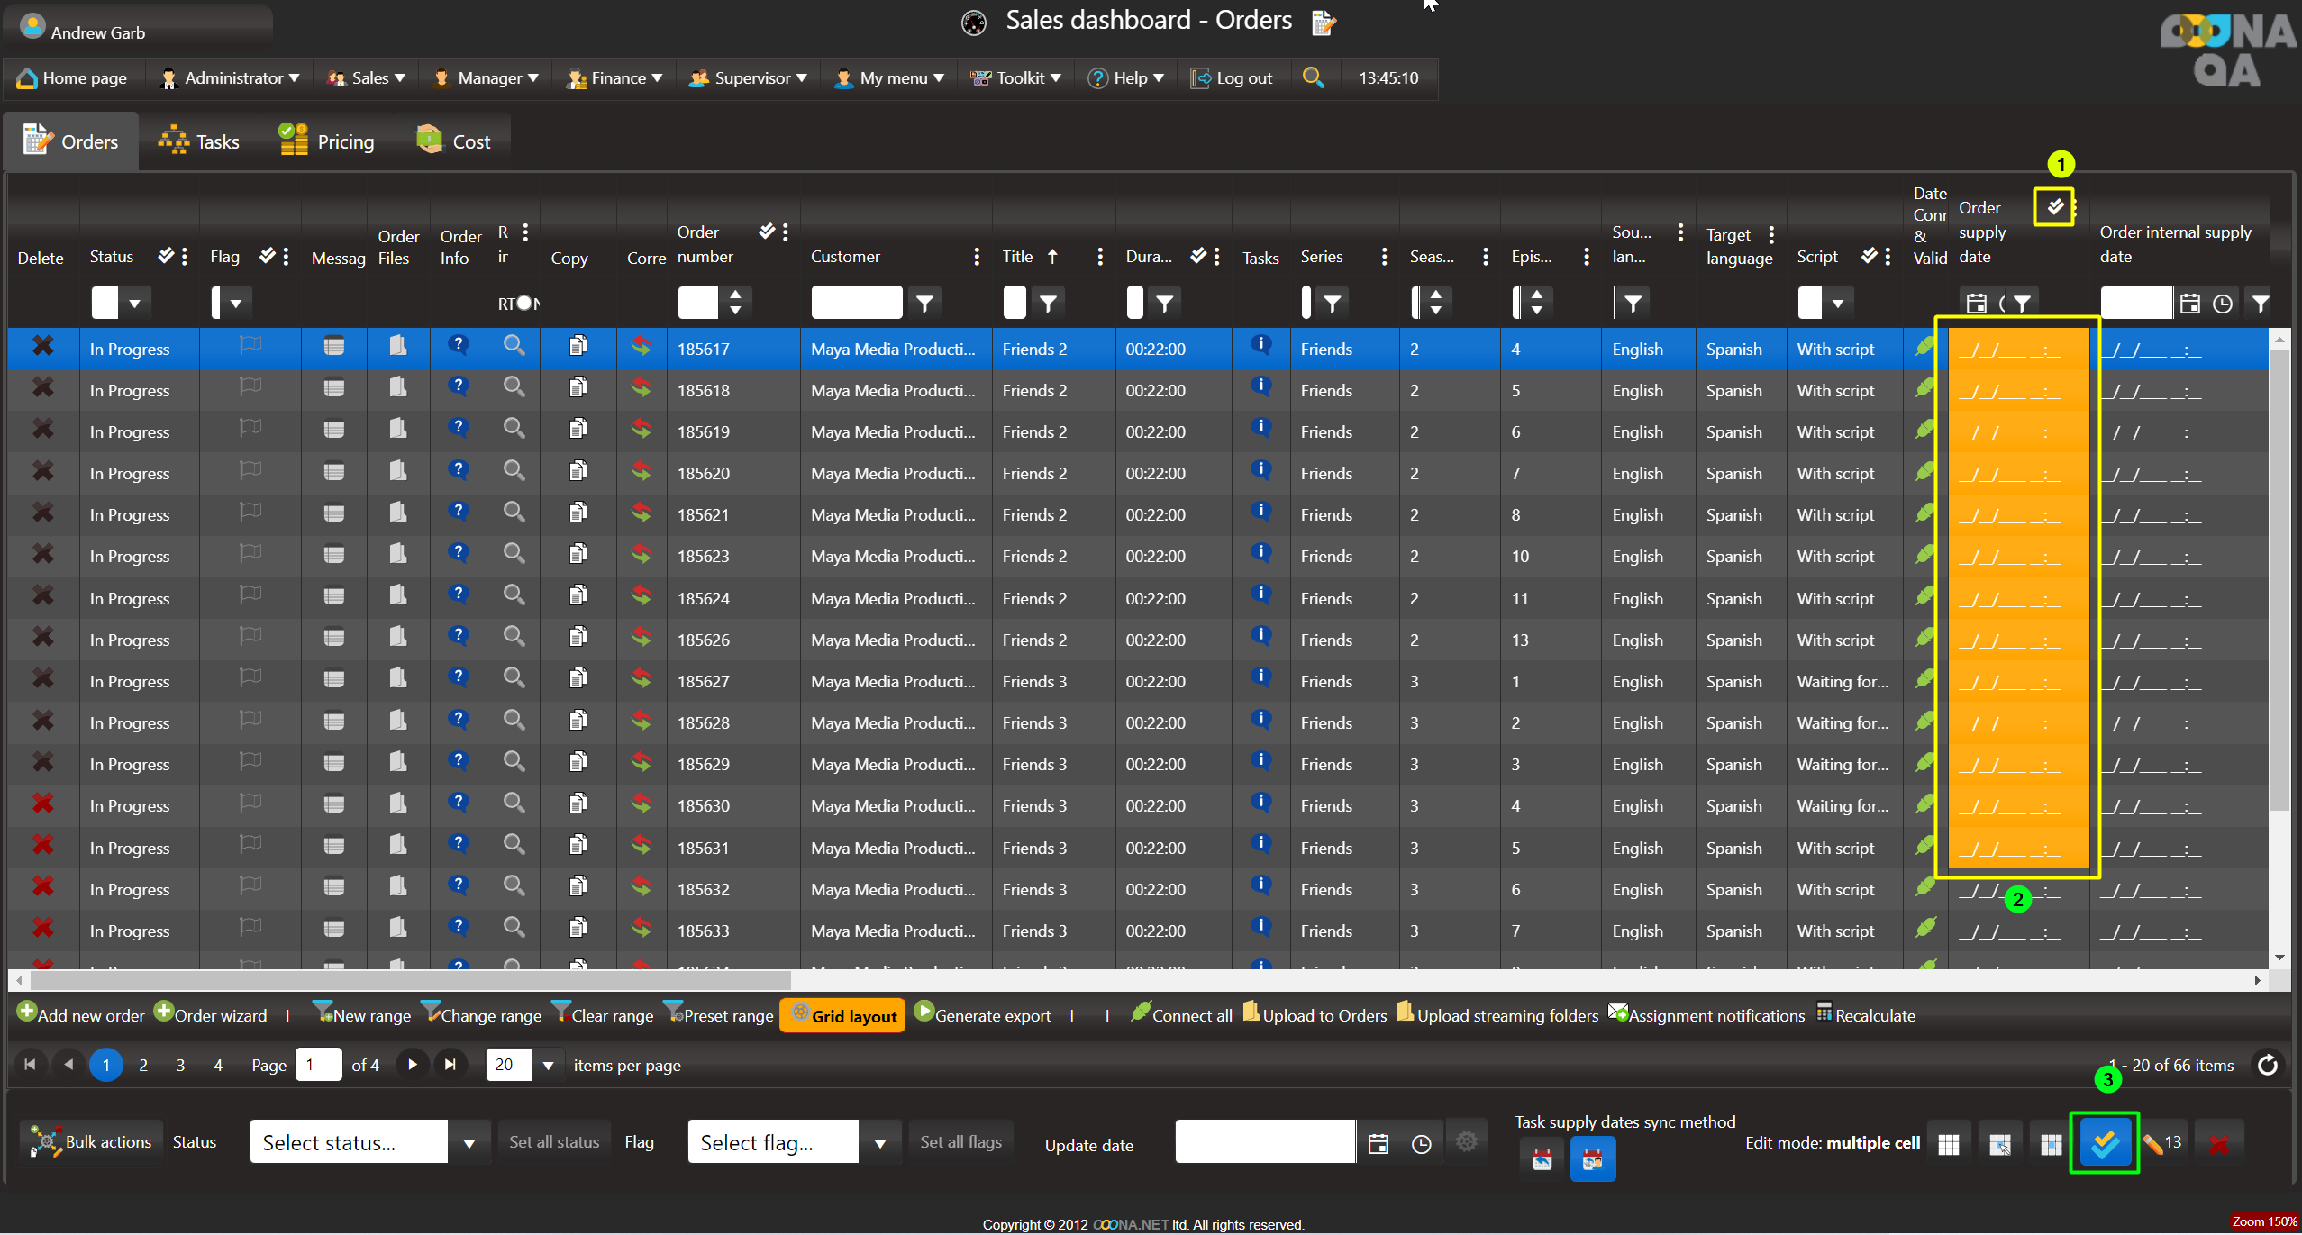Image resolution: width=2302 pixels, height=1235 pixels.
Task: Open the magnifier search icon in menu bar
Action: (x=1313, y=78)
